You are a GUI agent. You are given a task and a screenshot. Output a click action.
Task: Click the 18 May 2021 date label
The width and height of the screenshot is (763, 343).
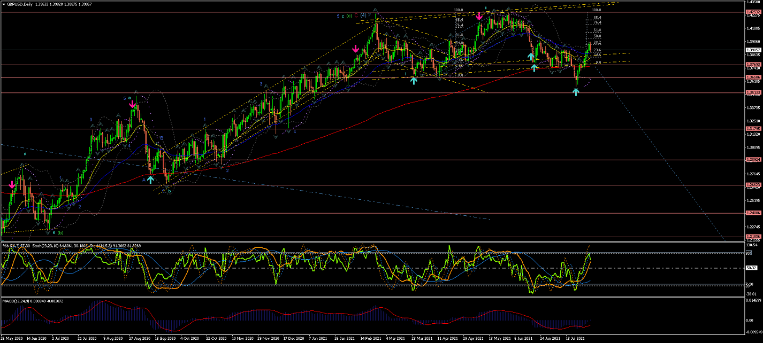pyautogui.click(x=499, y=339)
